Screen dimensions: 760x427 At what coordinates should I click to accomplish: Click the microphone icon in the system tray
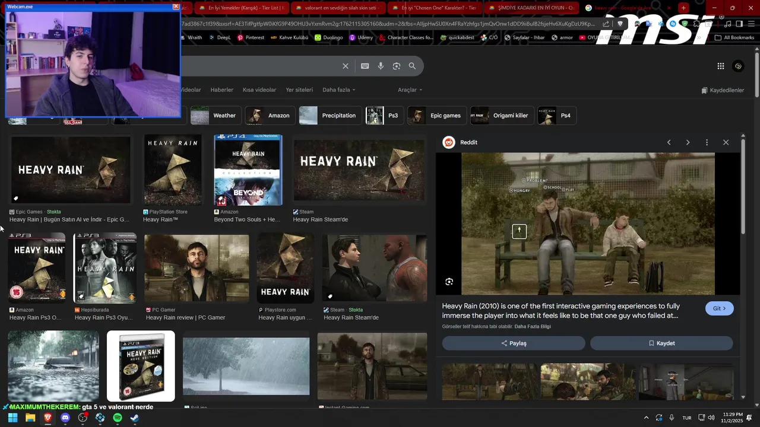click(x=672, y=418)
